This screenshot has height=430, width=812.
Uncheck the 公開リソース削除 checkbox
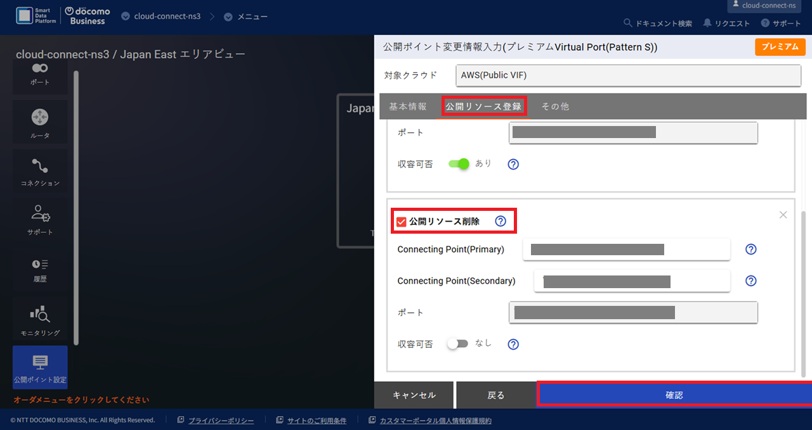tap(401, 221)
